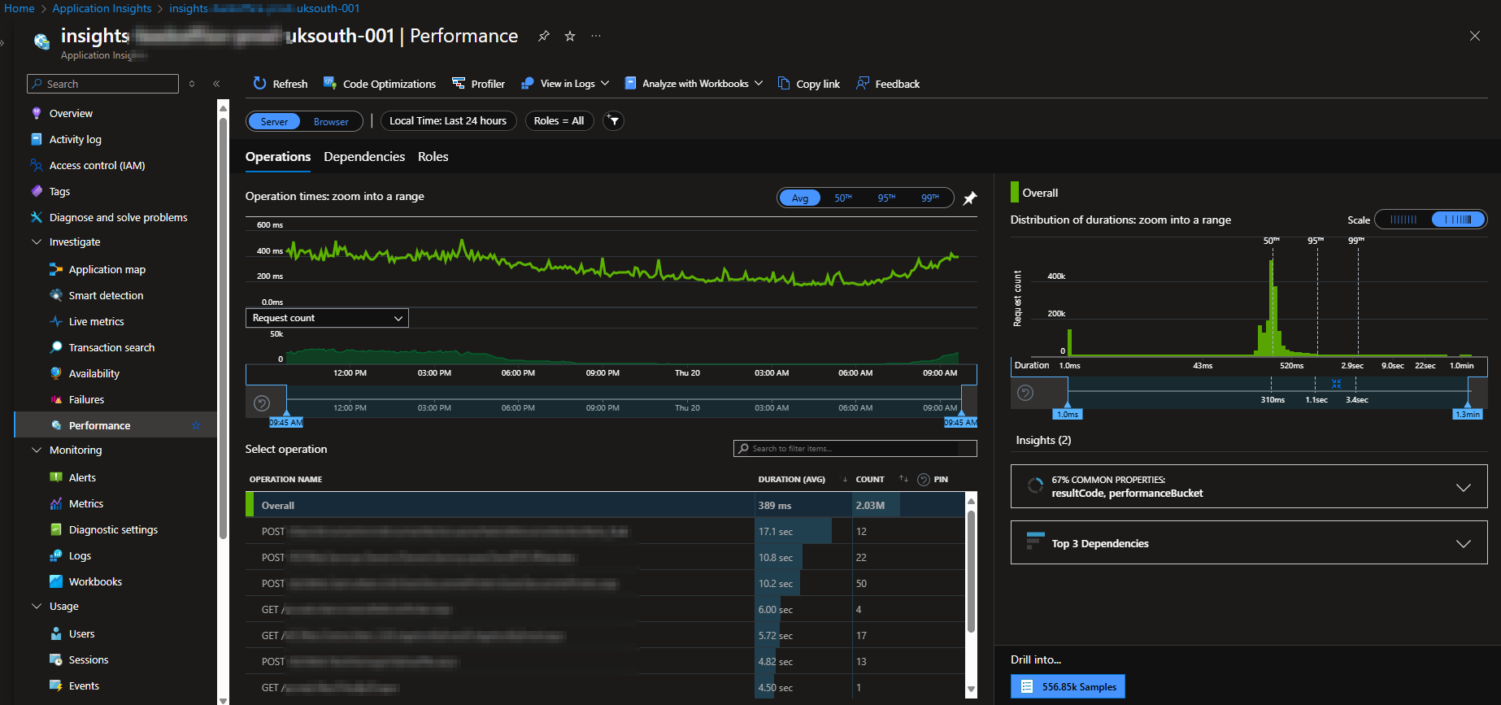Add a filter with the funnel icon
This screenshot has width=1501, height=705.
click(x=614, y=121)
